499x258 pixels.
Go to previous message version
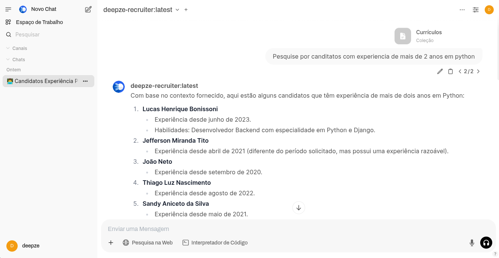pyautogui.click(x=460, y=71)
